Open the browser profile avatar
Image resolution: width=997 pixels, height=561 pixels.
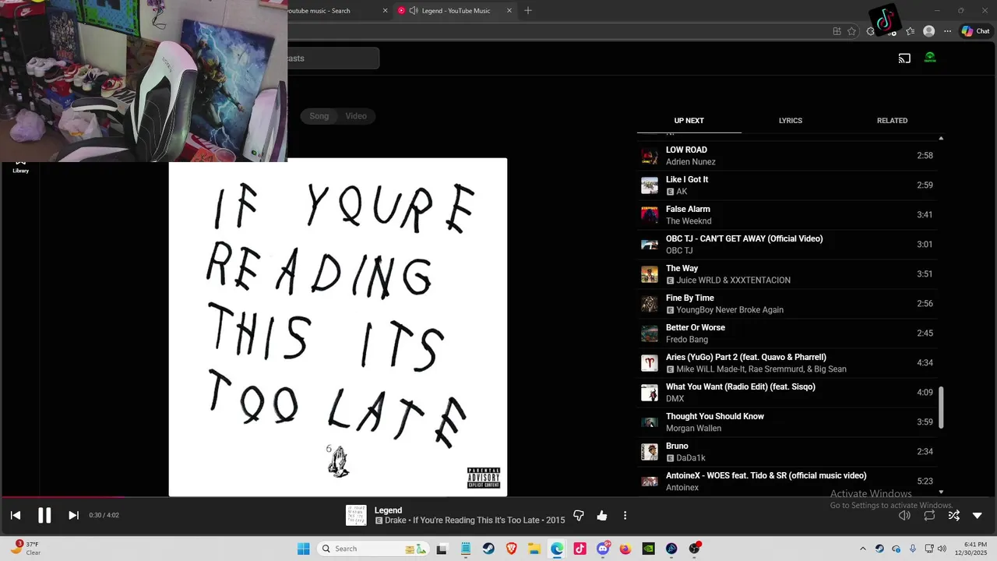[928, 31]
